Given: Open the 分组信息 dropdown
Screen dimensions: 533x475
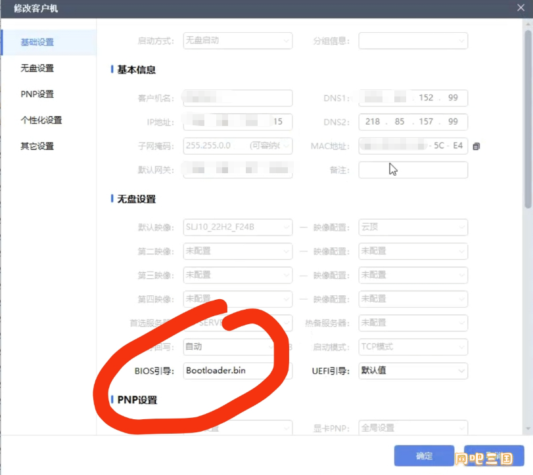Looking at the screenshot, I should [x=413, y=41].
